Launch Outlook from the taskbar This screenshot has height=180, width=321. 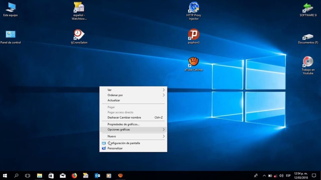(97, 176)
